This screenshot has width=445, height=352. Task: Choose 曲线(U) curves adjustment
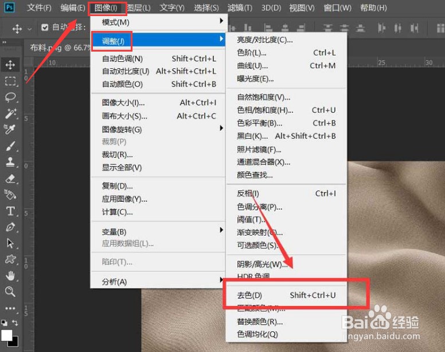(286, 66)
